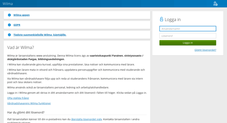Click info icon beside Tiedote suomenkielisille
The image size is (227, 123).
[9, 35]
